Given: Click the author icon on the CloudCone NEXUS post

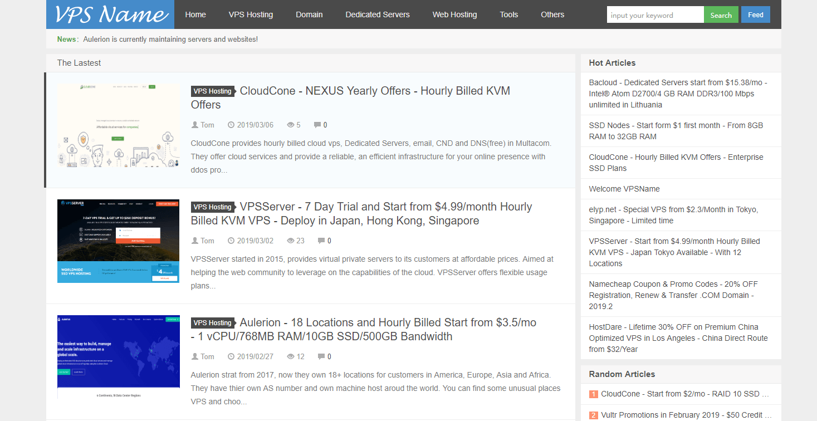Looking at the screenshot, I should (195, 125).
